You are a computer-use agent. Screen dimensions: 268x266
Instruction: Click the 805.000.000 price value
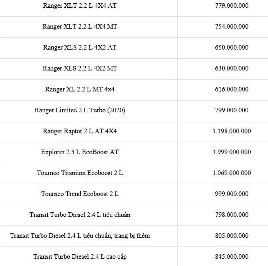click(x=231, y=236)
